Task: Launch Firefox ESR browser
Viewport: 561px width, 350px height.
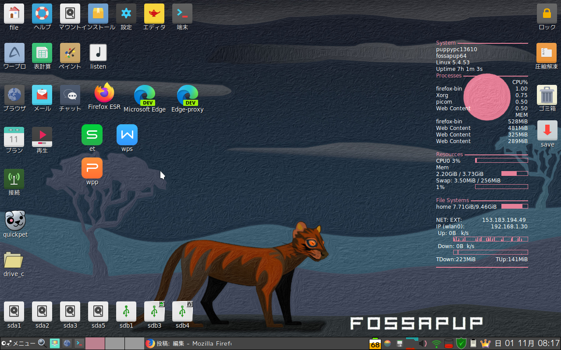Action: point(104,93)
